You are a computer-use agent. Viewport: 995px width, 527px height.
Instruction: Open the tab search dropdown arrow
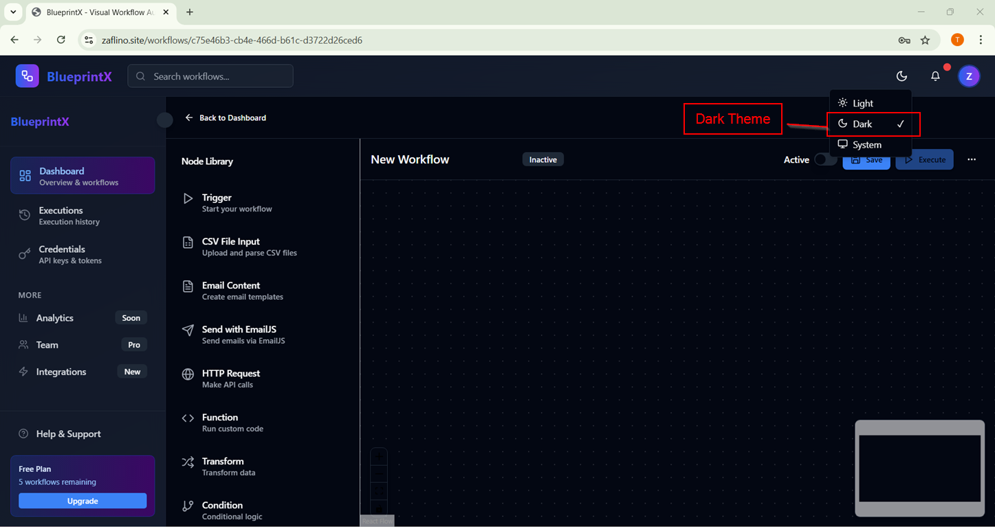[13, 12]
